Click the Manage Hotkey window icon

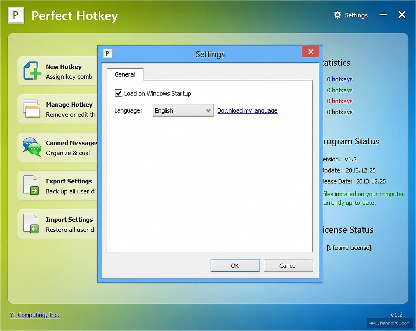pyautogui.click(x=31, y=109)
